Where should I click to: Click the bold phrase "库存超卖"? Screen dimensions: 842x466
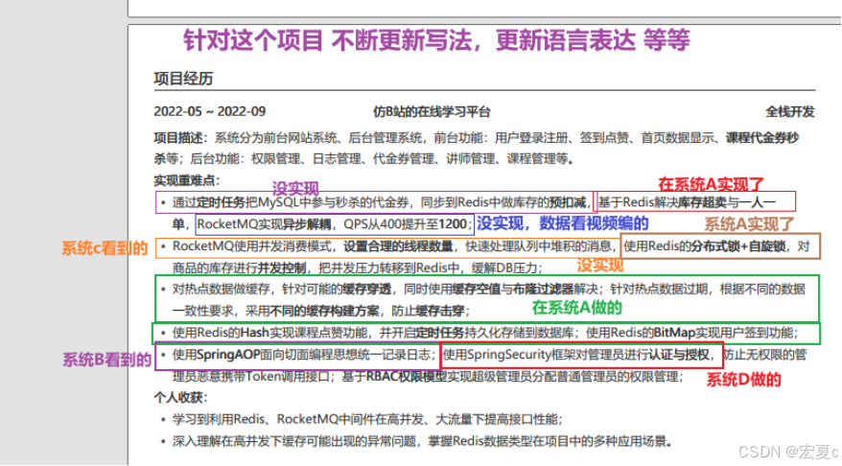pyautogui.click(x=702, y=202)
